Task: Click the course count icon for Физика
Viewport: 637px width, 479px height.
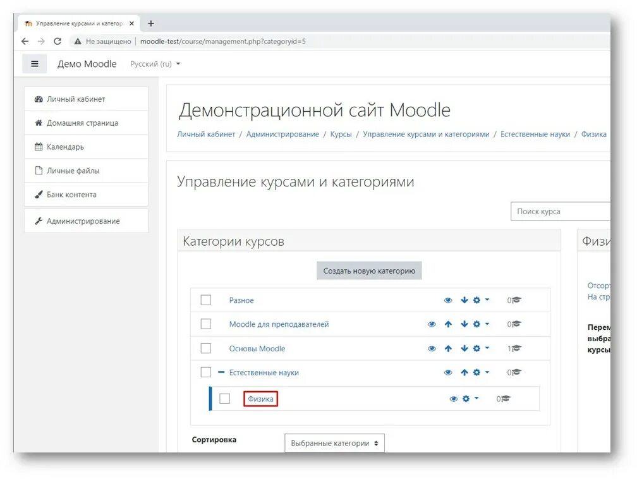Action: pyautogui.click(x=506, y=399)
